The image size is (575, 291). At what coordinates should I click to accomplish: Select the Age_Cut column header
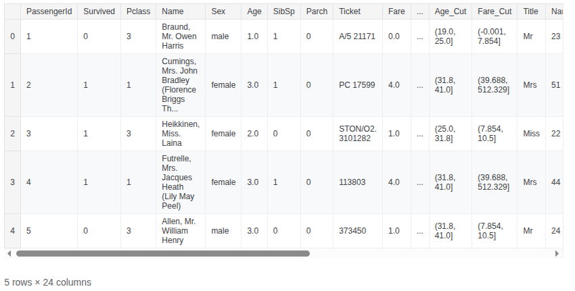pos(451,11)
